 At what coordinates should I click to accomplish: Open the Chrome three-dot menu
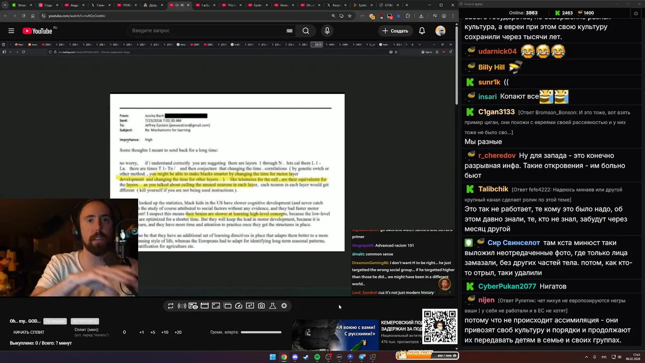pyautogui.click(x=452, y=16)
